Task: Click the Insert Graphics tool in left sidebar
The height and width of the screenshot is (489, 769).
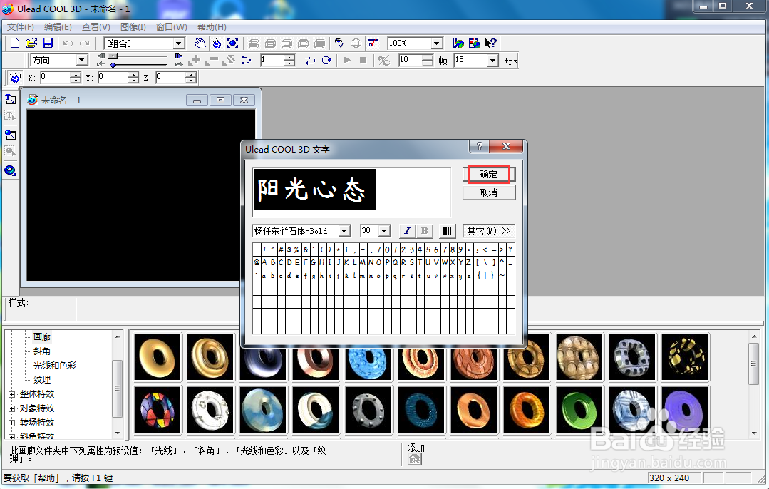Action: point(10,135)
